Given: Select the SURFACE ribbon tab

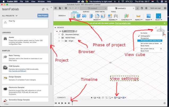Looking at the screenshot, I should [86, 12].
